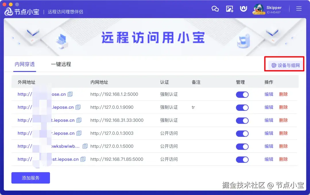The image size is (310, 195).
Task: Select the 内网穿透 tab
Action: tap(25, 64)
